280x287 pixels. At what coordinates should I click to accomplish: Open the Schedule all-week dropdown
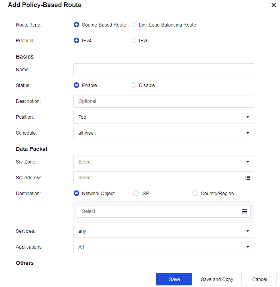tap(164, 133)
